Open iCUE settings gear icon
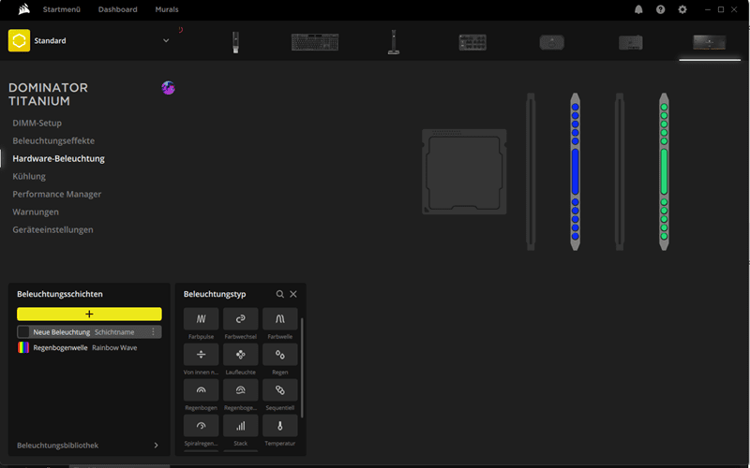Viewport: 750px width, 468px height. tap(682, 9)
